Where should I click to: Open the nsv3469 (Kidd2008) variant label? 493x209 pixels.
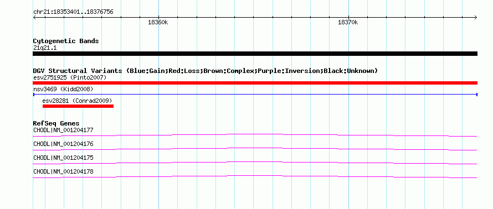(x=63, y=90)
